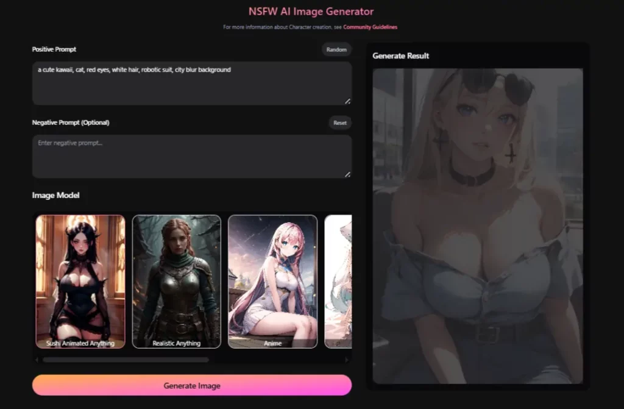624x409 pixels.
Task: Select the partially visible fourth model card
Action: pos(338,282)
